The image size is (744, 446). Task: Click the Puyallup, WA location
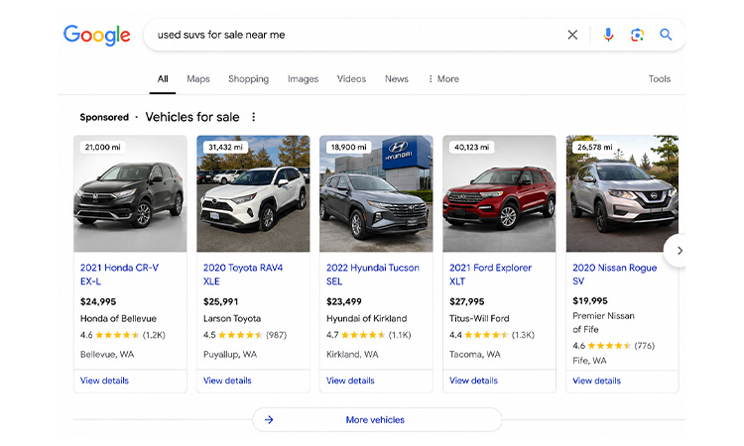pos(230,354)
